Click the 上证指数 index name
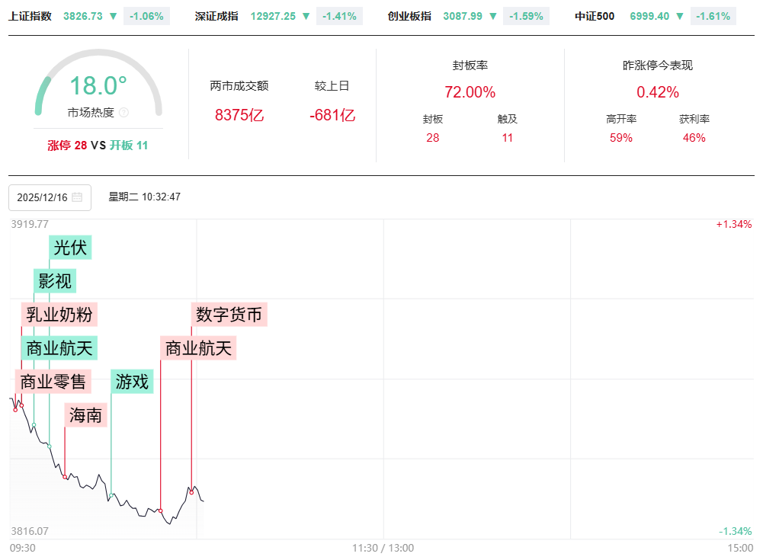This screenshot has height=560, width=763. click(x=30, y=16)
